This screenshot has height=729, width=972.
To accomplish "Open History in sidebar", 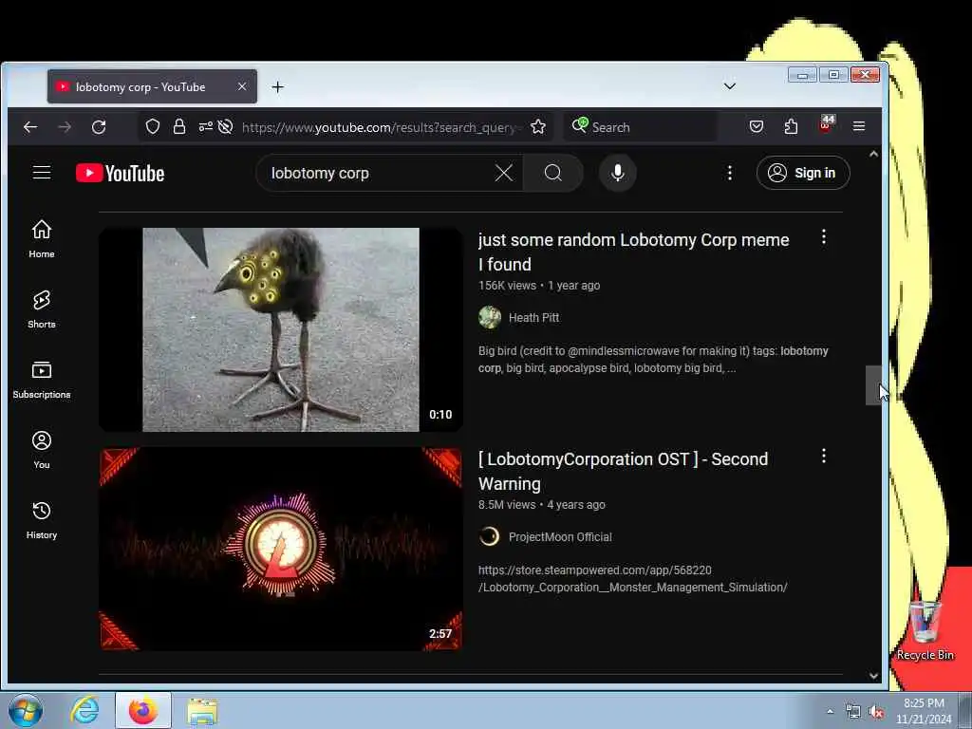I will [x=42, y=519].
